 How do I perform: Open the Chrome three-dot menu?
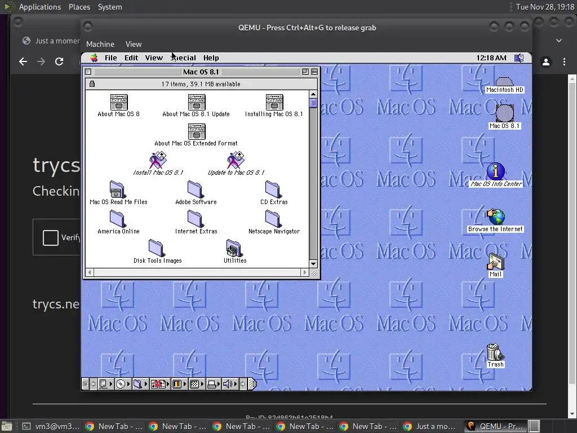564,62
